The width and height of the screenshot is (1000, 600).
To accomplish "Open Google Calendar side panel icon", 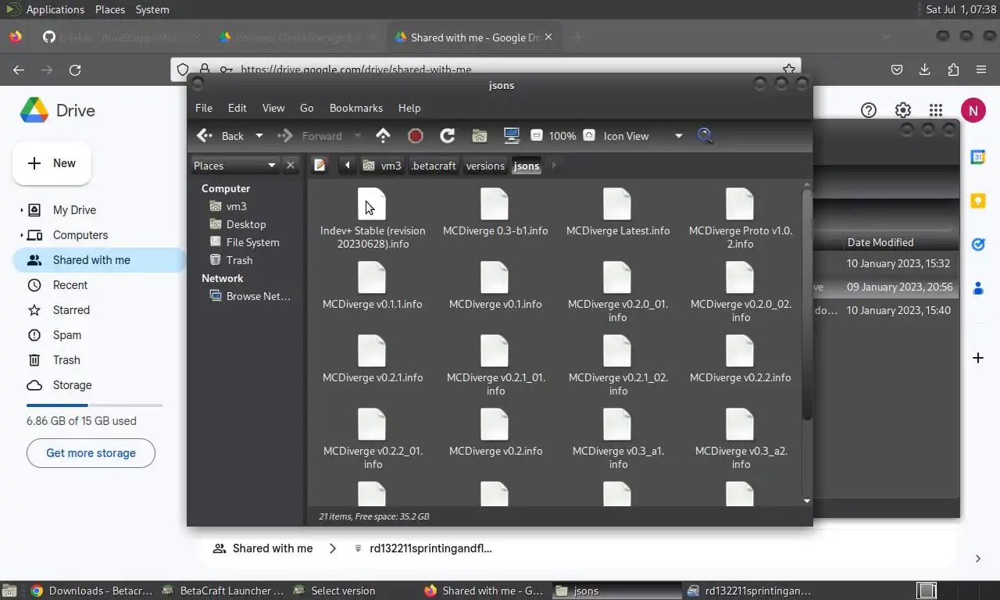I will [978, 157].
